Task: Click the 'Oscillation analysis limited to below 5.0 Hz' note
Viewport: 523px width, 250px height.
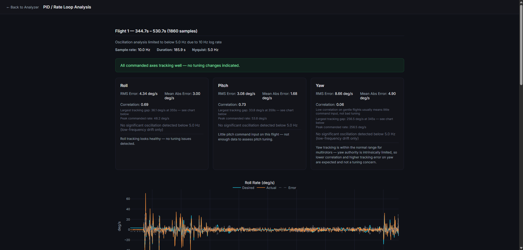Action: coord(168,42)
